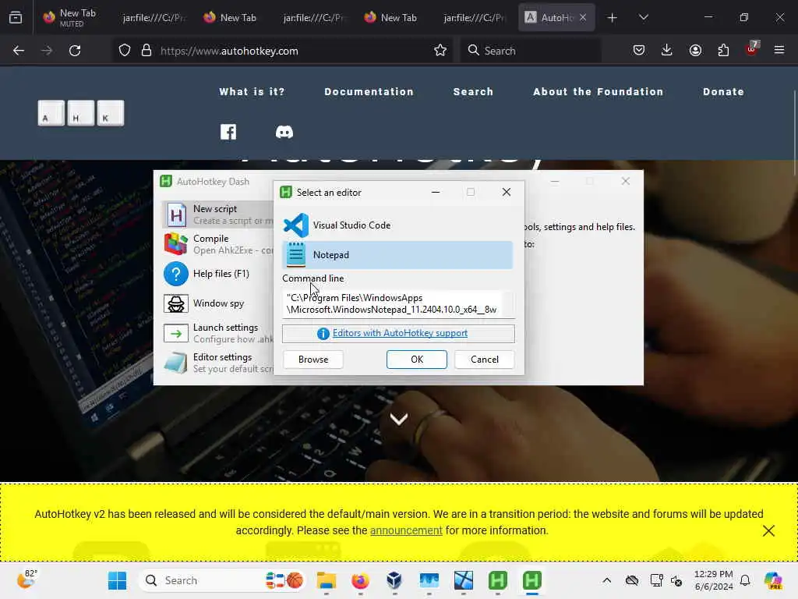Cancel the Select an editor dialog
The width and height of the screenshot is (798, 599).
[x=485, y=359]
